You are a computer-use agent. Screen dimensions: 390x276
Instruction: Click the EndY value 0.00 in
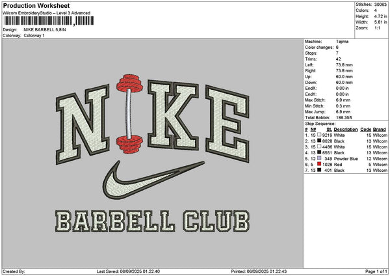343,94
